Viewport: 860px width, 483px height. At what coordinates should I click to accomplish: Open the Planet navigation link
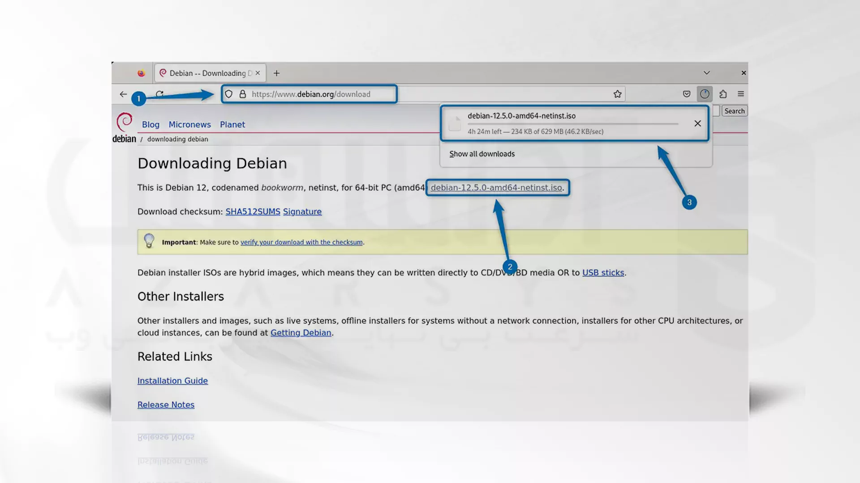(232, 125)
